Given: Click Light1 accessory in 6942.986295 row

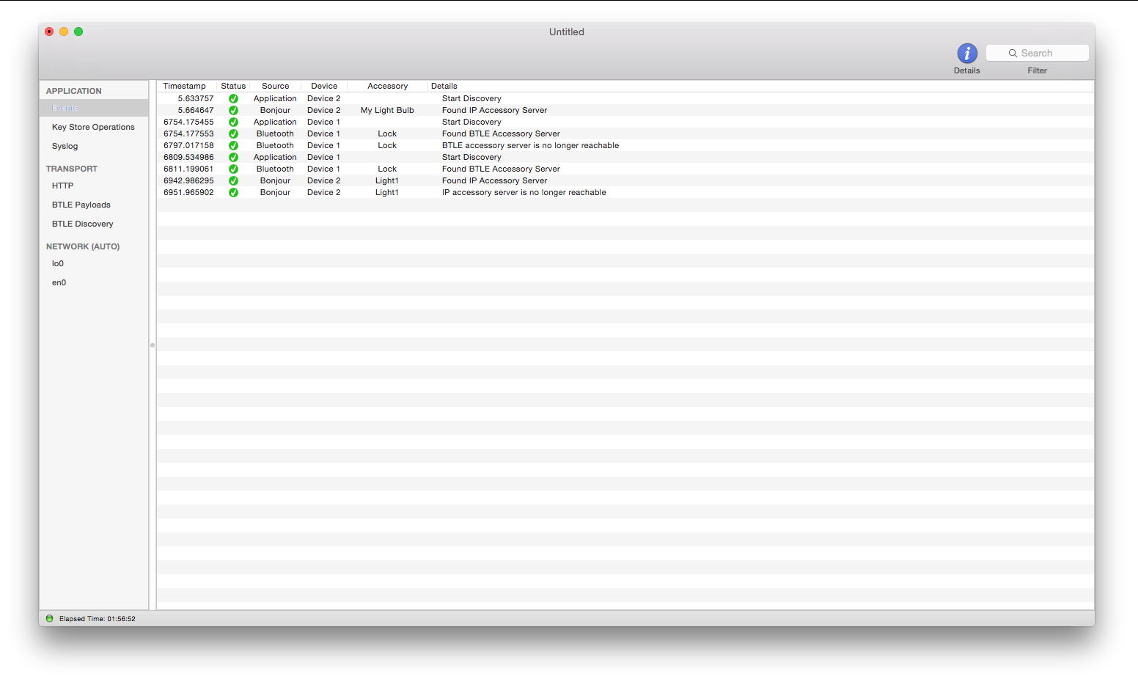Looking at the screenshot, I should click(x=387, y=180).
